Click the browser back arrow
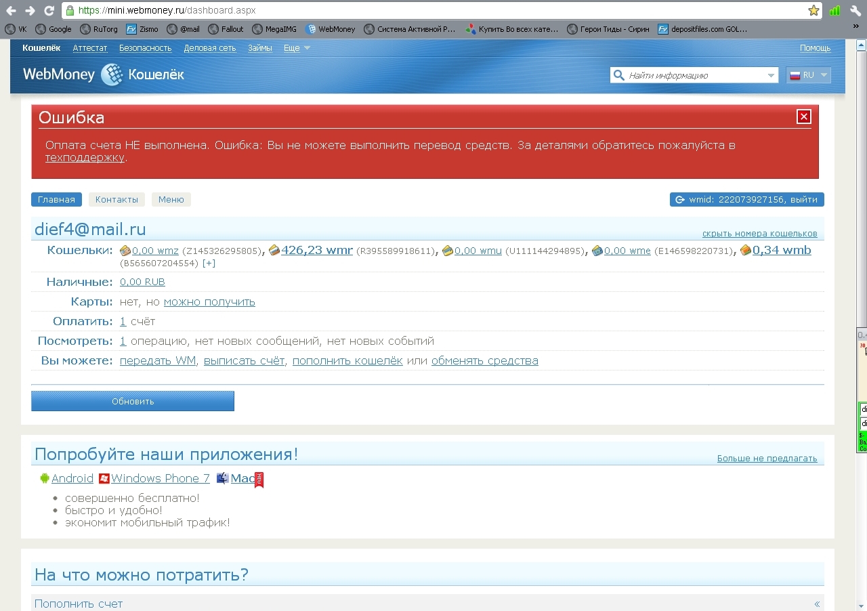The image size is (867, 611). [11, 10]
